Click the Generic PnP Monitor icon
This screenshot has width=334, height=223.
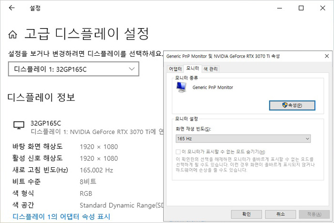[182, 87]
